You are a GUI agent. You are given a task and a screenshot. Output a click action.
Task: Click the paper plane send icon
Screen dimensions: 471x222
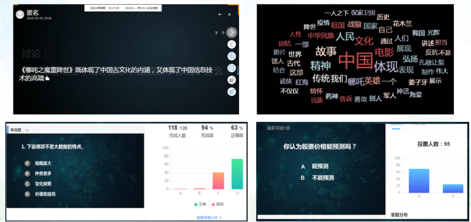pos(231,92)
